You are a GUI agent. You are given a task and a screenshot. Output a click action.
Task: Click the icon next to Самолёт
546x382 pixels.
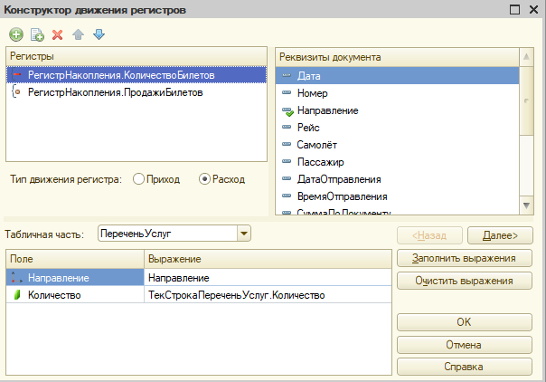click(x=287, y=144)
